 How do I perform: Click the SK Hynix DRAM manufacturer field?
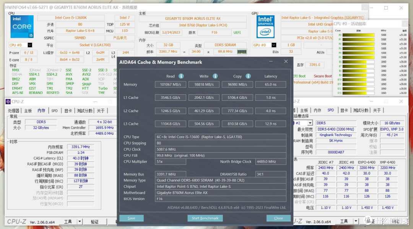336,141
